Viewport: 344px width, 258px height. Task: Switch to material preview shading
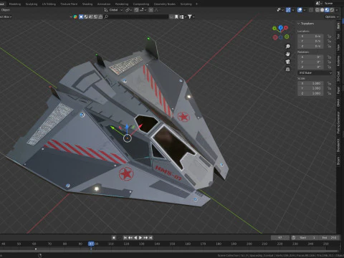(x=327, y=10)
